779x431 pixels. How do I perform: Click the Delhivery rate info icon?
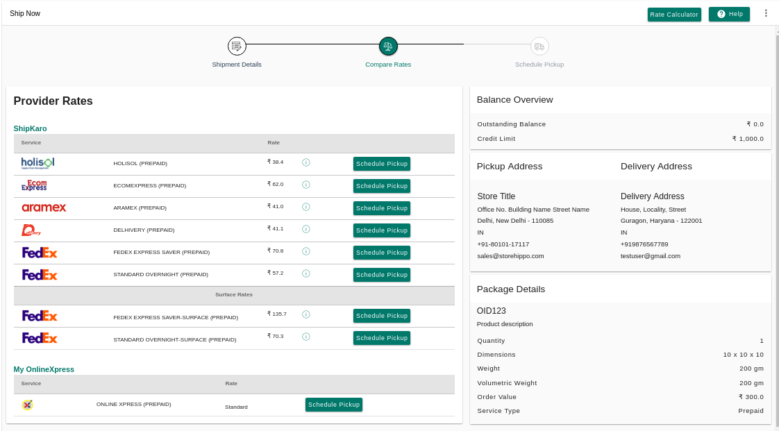(306, 229)
